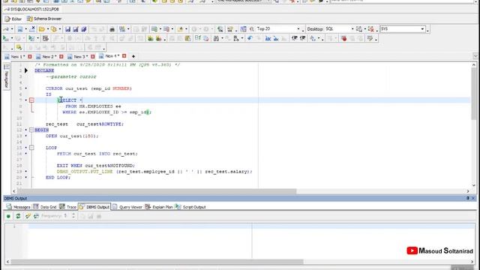Switch to the Data Grid output tab

click(45, 207)
